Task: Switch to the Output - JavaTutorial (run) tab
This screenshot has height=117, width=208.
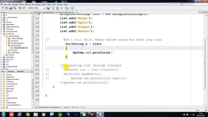Action: pyautogui.click(x=45, y=12)
